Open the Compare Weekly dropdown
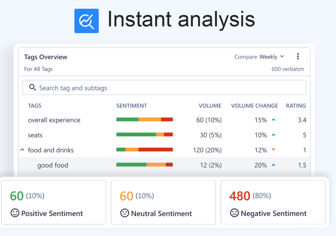 point(259,56)
